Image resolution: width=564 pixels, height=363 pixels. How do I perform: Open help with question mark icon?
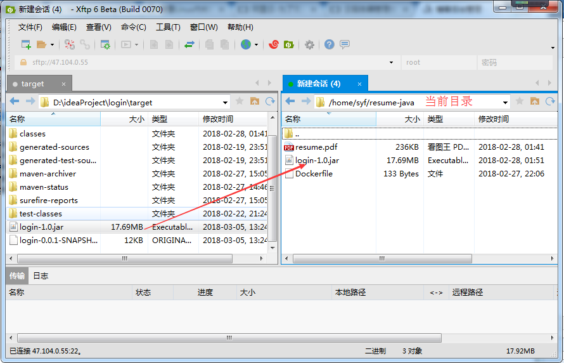(329, 44)
